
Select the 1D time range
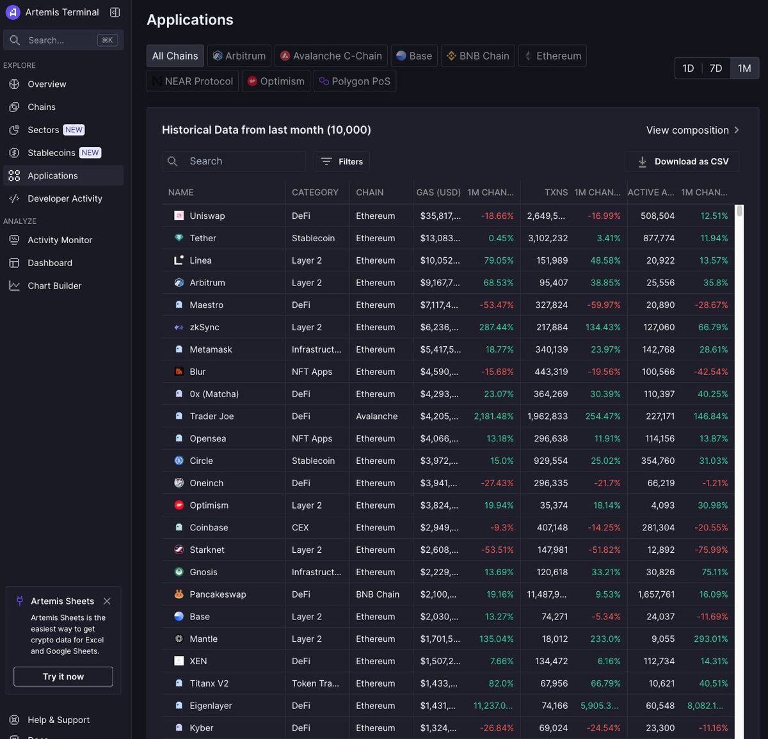(688, 68)
